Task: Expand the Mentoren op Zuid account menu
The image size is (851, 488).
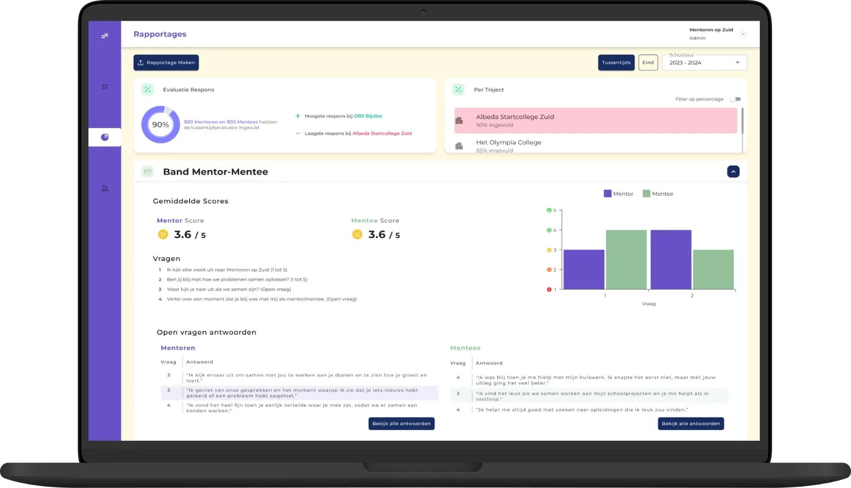Action: coord(743,34)
